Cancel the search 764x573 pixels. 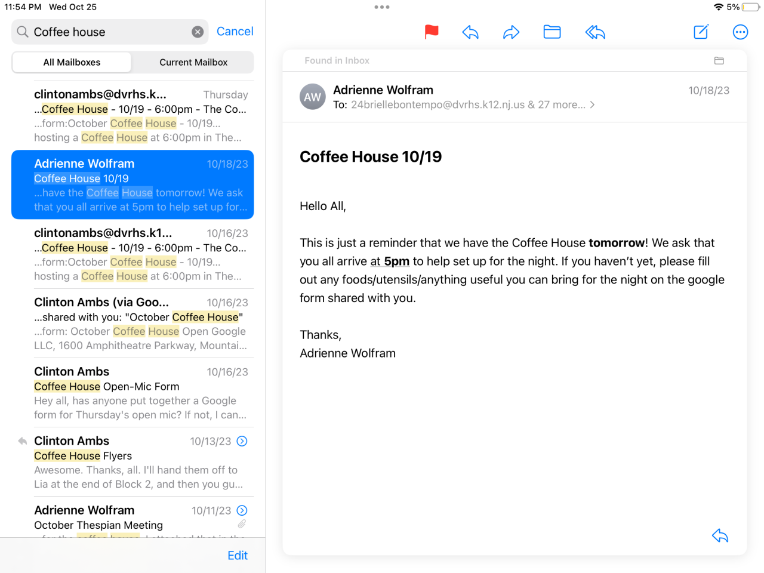(x=235, y=32)
